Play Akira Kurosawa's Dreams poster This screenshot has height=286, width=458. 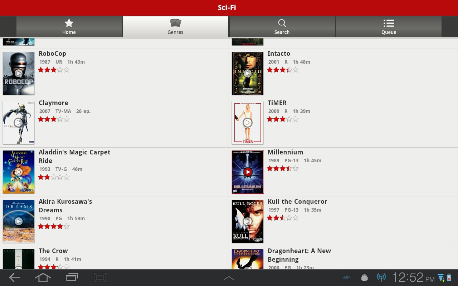[x=19, y=221]
